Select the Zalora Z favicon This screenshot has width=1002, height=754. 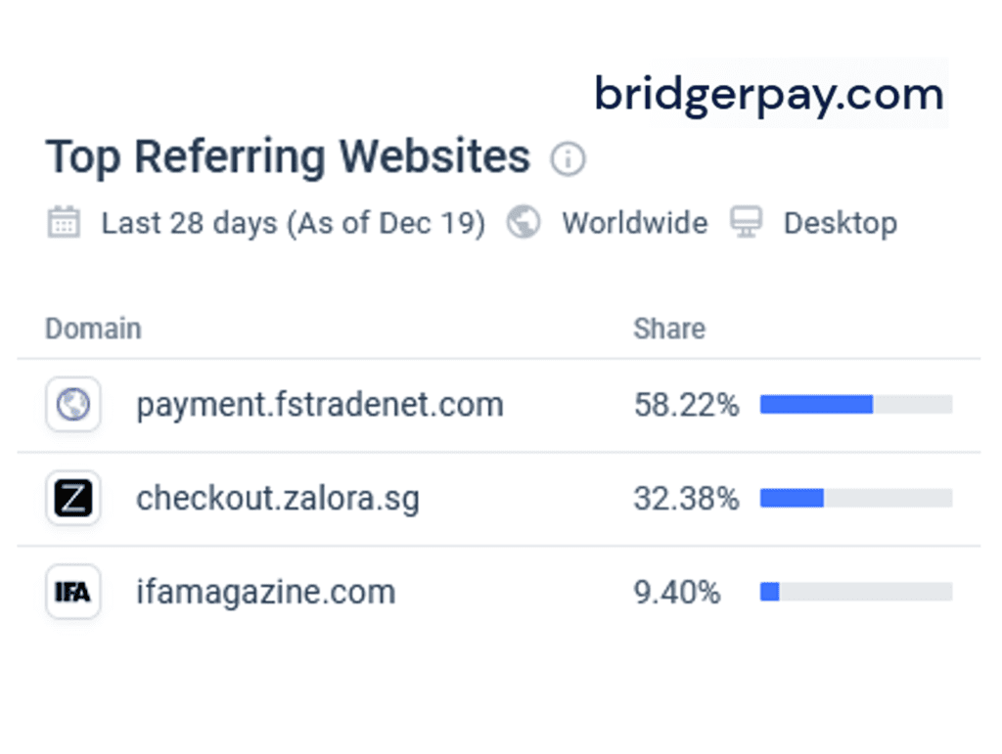click(x=72, y=498)
